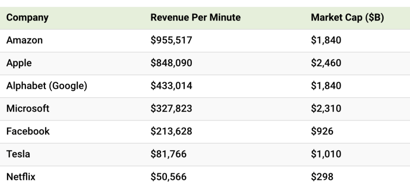Click the $327,823 revenue value

tap(171, 109)
